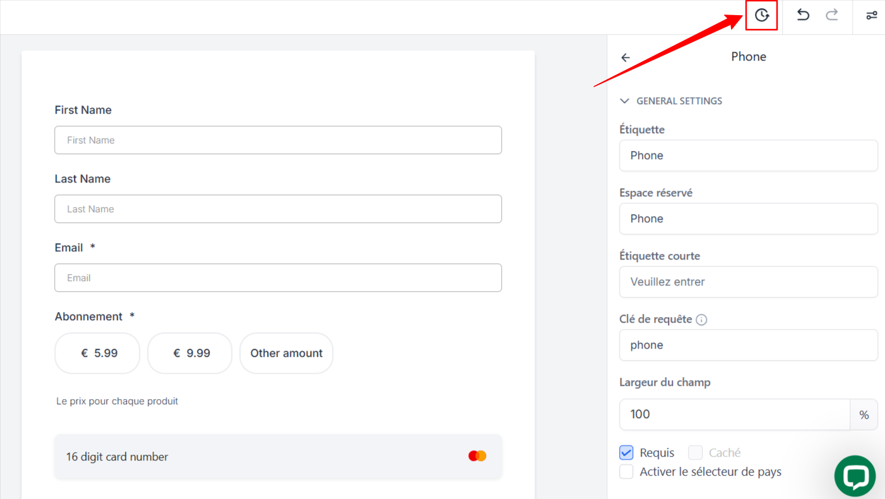Enable Activer le sélecteur de pays
The height and width of the screenshot is (499, 885).
pyautogui.click(x=626, y=472)
